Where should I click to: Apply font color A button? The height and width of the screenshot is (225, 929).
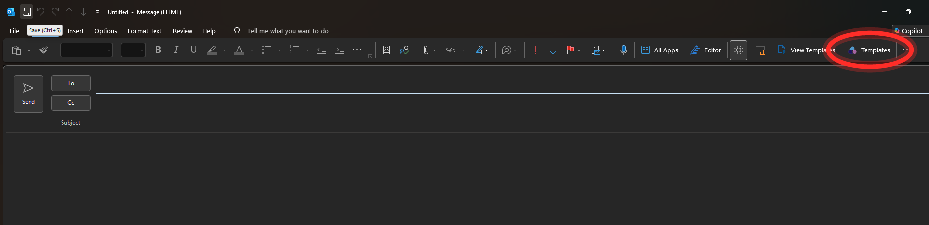(239, 50)
